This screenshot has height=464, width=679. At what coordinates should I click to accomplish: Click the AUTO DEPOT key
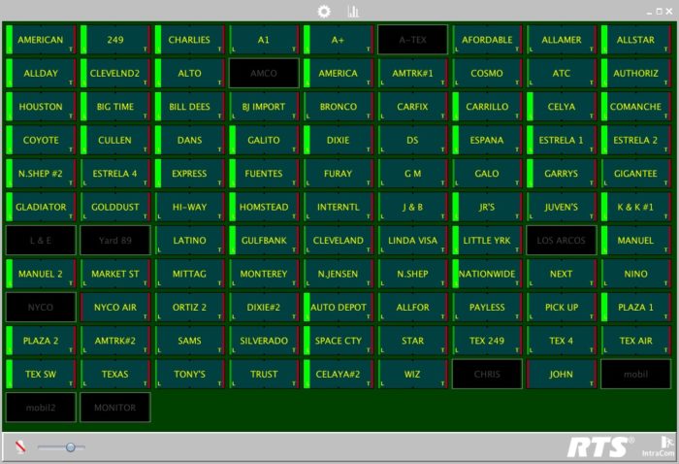339,307
